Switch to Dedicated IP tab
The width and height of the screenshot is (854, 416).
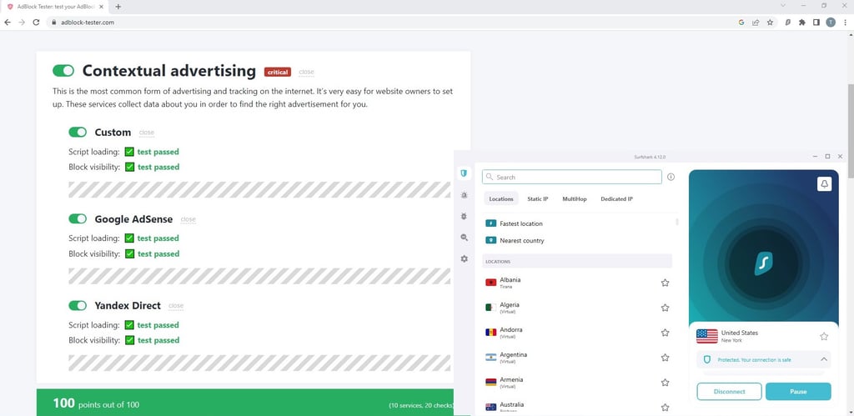(616, 198)
